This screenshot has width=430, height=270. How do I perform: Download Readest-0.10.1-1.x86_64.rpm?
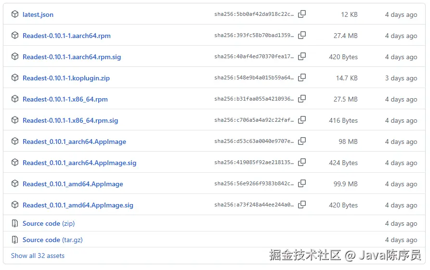click(x=65, y=99)
